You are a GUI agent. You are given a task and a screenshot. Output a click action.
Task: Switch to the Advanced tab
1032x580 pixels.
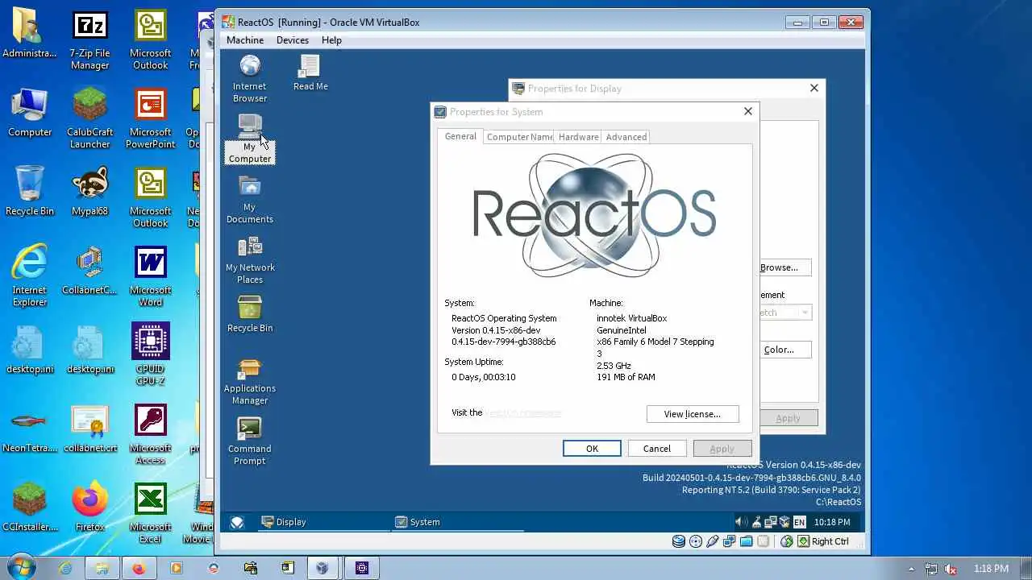coord(626,137)
